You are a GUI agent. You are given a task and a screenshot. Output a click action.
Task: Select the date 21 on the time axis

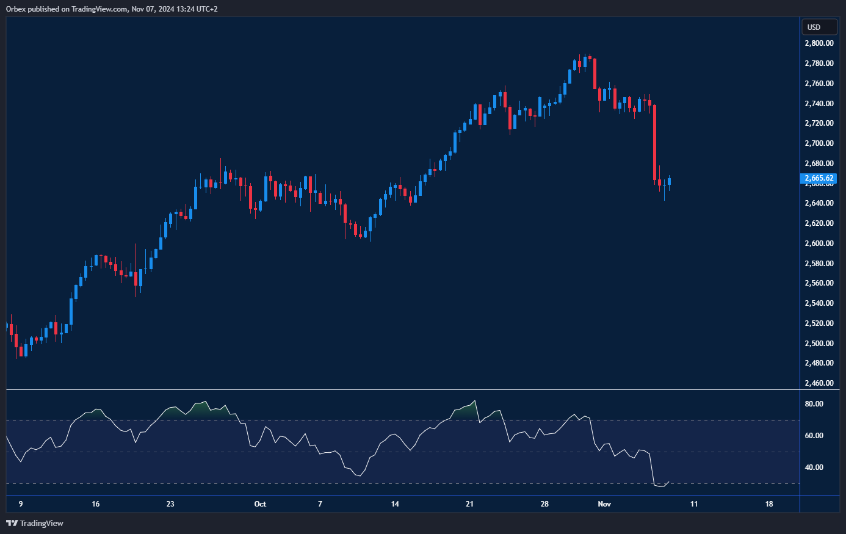[469, 504]
